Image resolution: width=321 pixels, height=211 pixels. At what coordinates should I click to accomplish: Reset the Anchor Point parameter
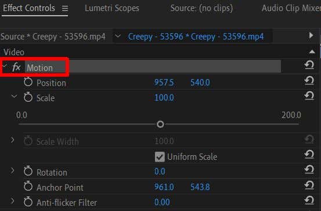pyautogui.click(x=309, y=185)
